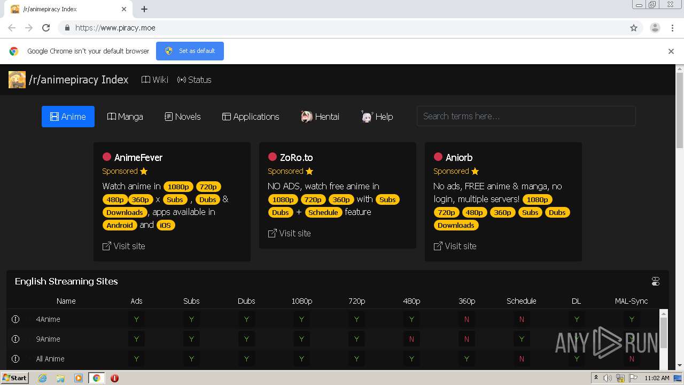The height and width of the screenshot is (385, 684).
Task: Bookmark this page with star icon
Action: point(634,28)
